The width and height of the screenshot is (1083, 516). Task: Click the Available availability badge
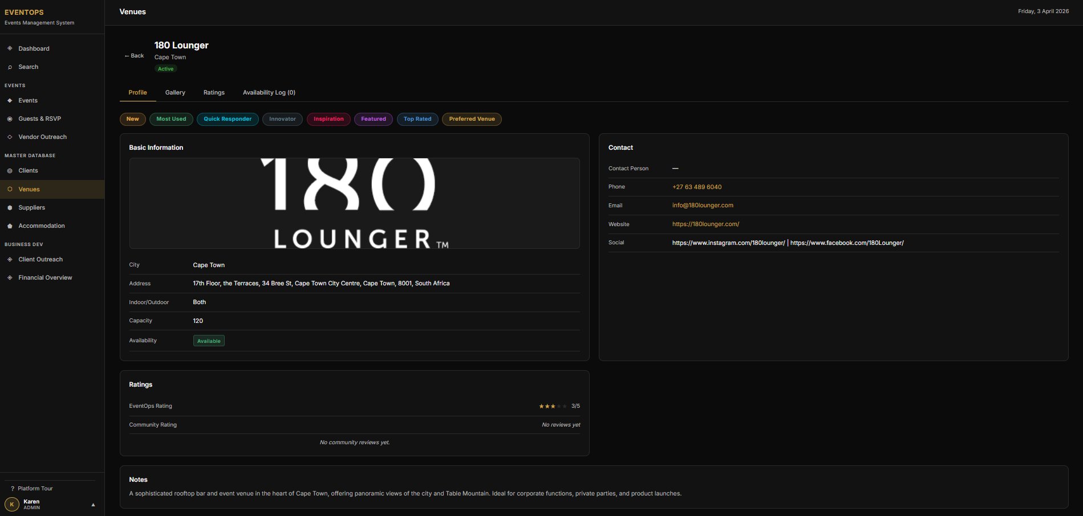point(209,341)
